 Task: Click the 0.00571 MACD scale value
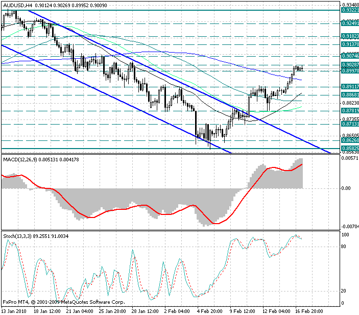[350, 158]
